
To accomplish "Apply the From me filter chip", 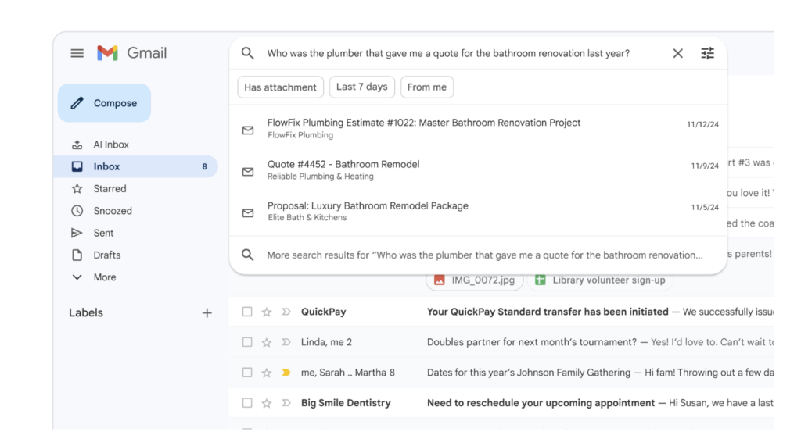I will pyautogui.click(x=427, y=87).
